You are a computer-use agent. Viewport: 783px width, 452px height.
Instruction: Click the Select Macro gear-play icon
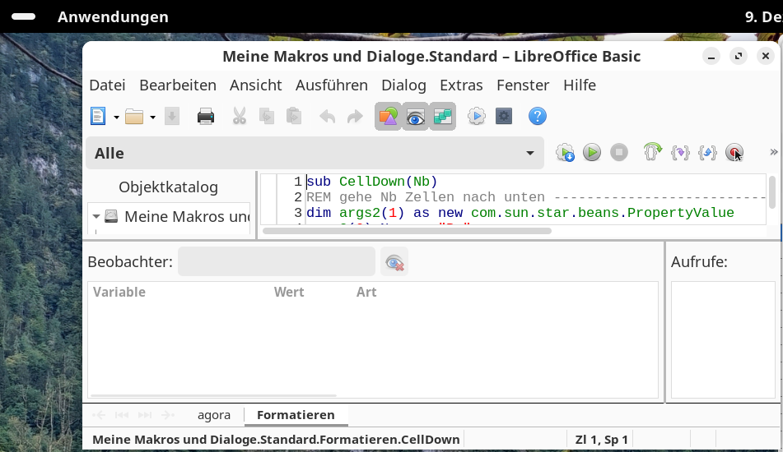click(x=477, y=117)
